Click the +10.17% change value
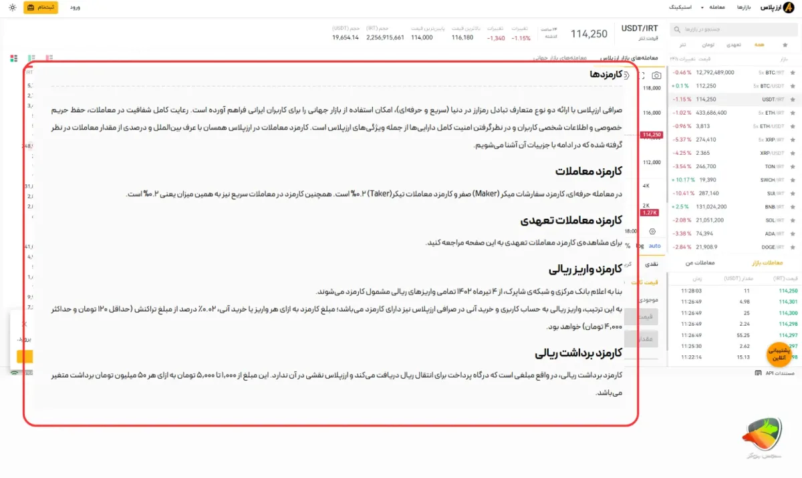This screenshot has height=478, width=802. click(682, 180)
